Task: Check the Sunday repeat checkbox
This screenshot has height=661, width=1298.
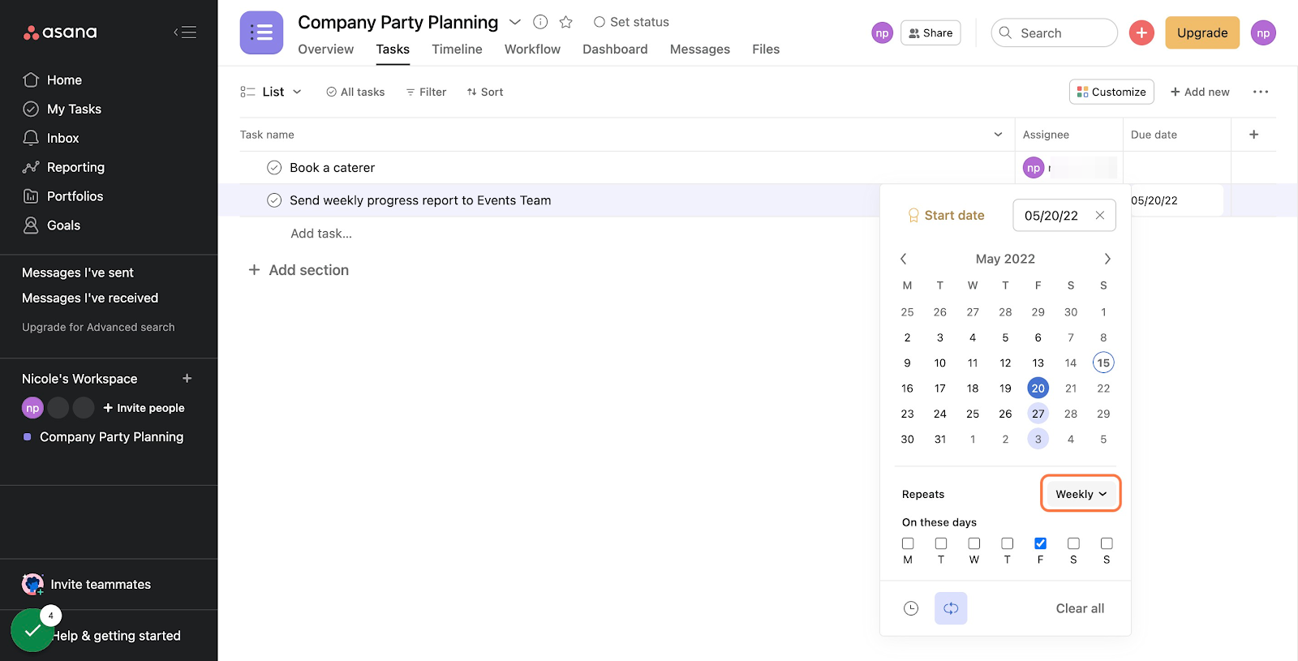Action: tap(1107, 543)
